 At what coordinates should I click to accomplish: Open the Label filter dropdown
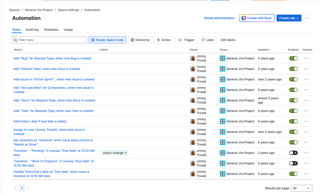[208, 40]
